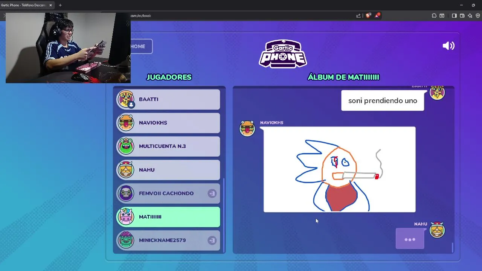
Task: Click MATIIIIIII's unicorn avatar
Action: 126,217
